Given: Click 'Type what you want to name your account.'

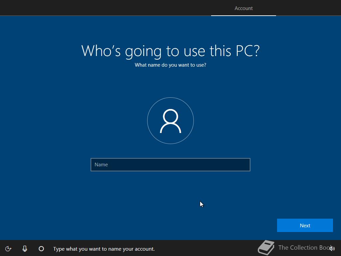Looking at the screenshot, I should click(x=104, y=249).
